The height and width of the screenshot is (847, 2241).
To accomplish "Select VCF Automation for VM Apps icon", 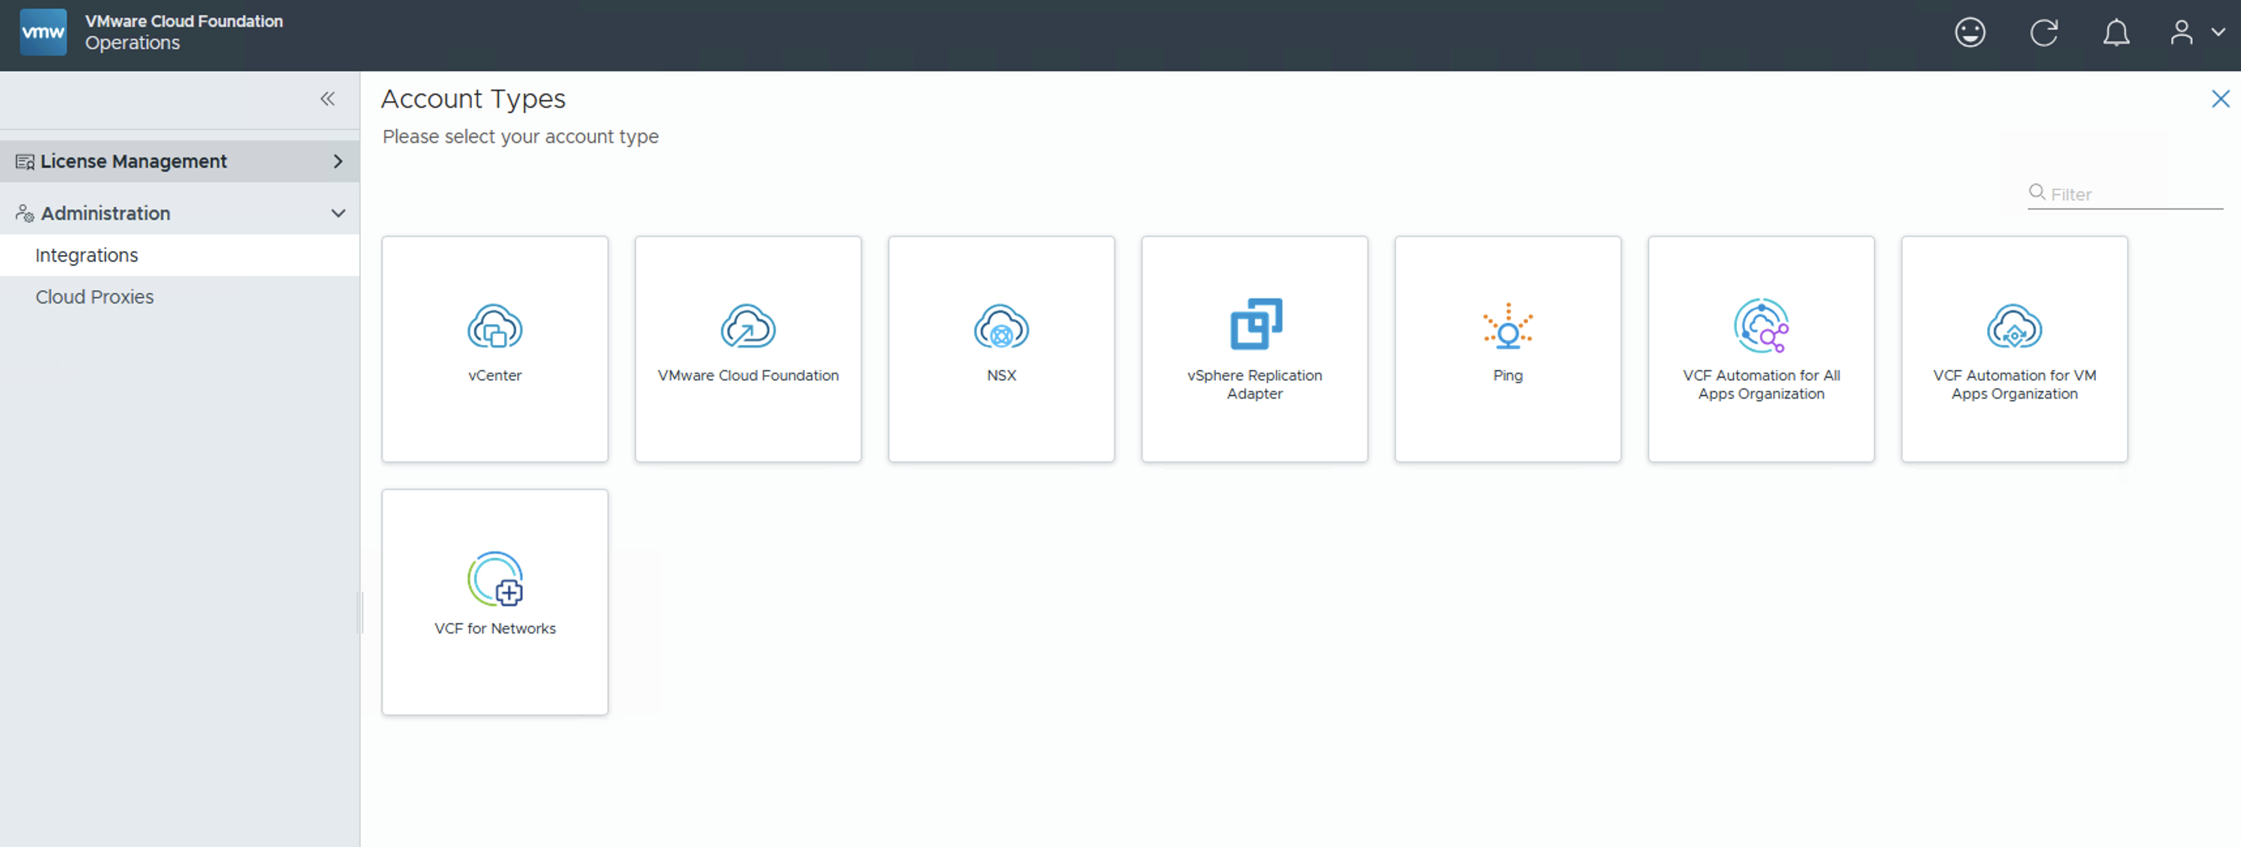I will click(2014, 326).
